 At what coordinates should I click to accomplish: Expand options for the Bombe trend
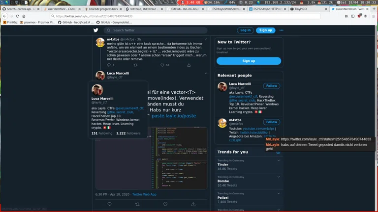(x=279, y=177)
